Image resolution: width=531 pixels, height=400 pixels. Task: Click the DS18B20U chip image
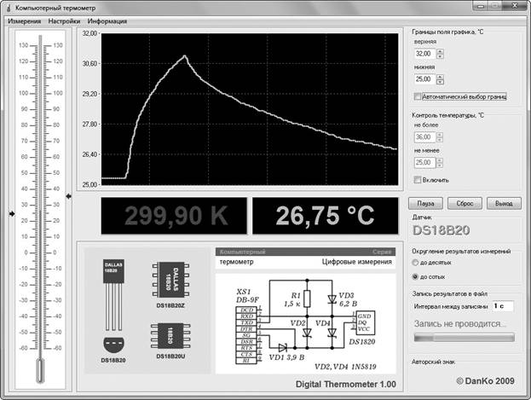[170, 336]
